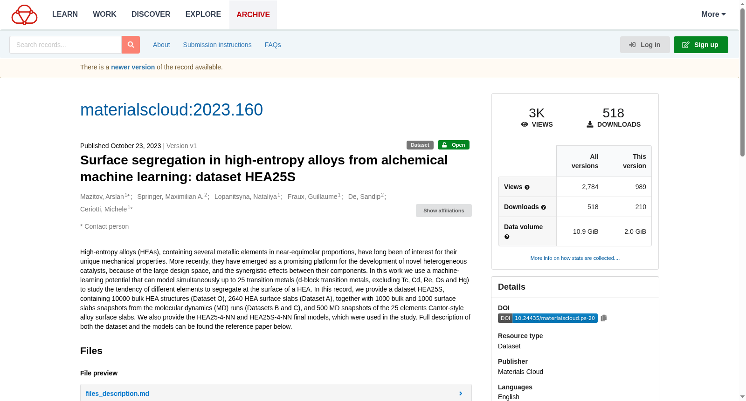This screenshot has width=746, height=401.
Task: Expand the files_description.md preview chevron
Action: point(461,394)
